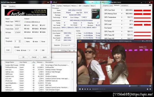Screen dimensions: 154x97
Task: Open the playlist icon in PotPlayer's bottom right
Action: coord(148,89)
